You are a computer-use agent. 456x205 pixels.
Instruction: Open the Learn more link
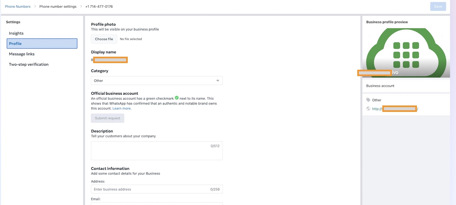tap(122, 108)
